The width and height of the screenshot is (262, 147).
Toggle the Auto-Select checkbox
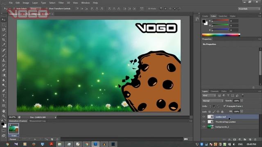tap(14, 9)
